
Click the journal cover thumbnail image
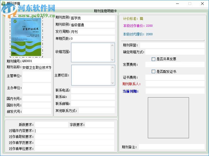coord(26,37)
